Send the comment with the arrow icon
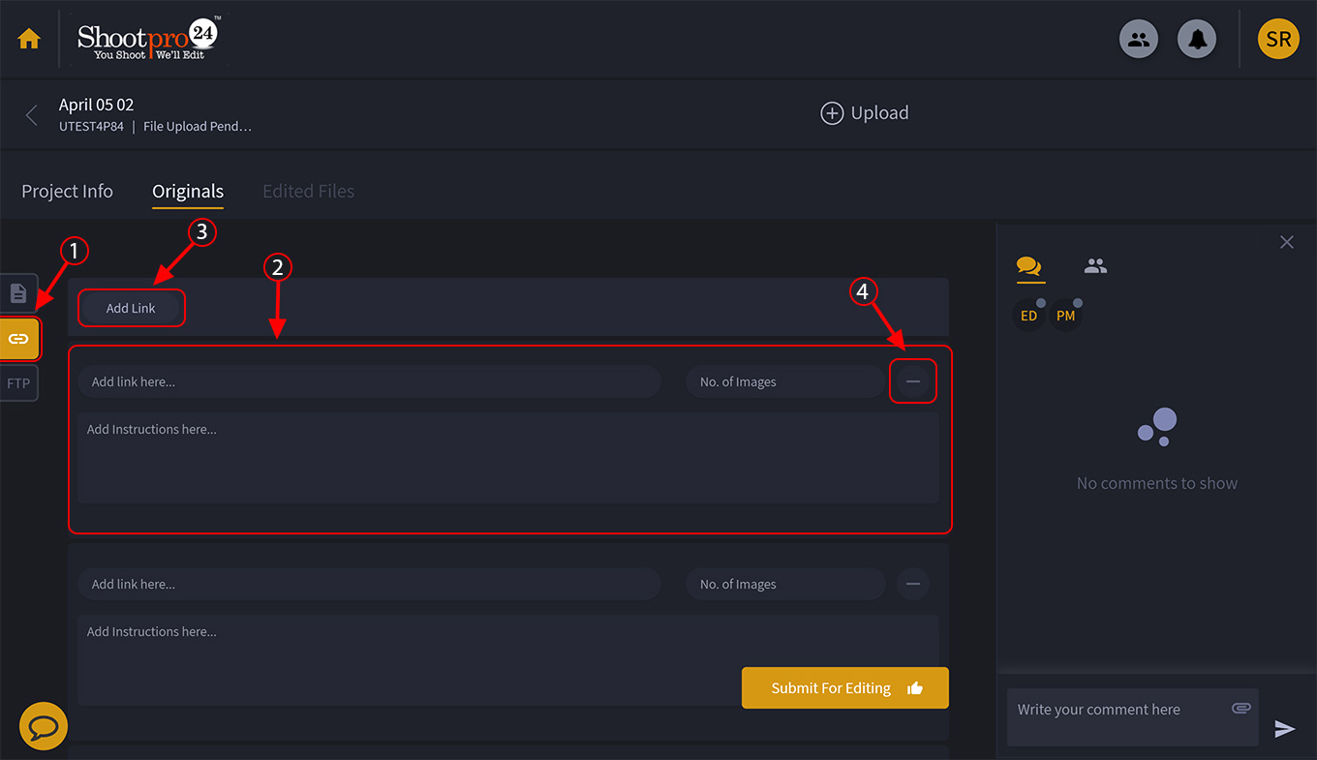This screenshot has width=1317, height=760. 1285,729
